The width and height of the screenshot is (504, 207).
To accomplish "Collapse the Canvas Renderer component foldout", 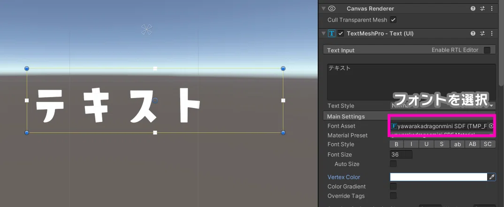I will click(323, 8).
